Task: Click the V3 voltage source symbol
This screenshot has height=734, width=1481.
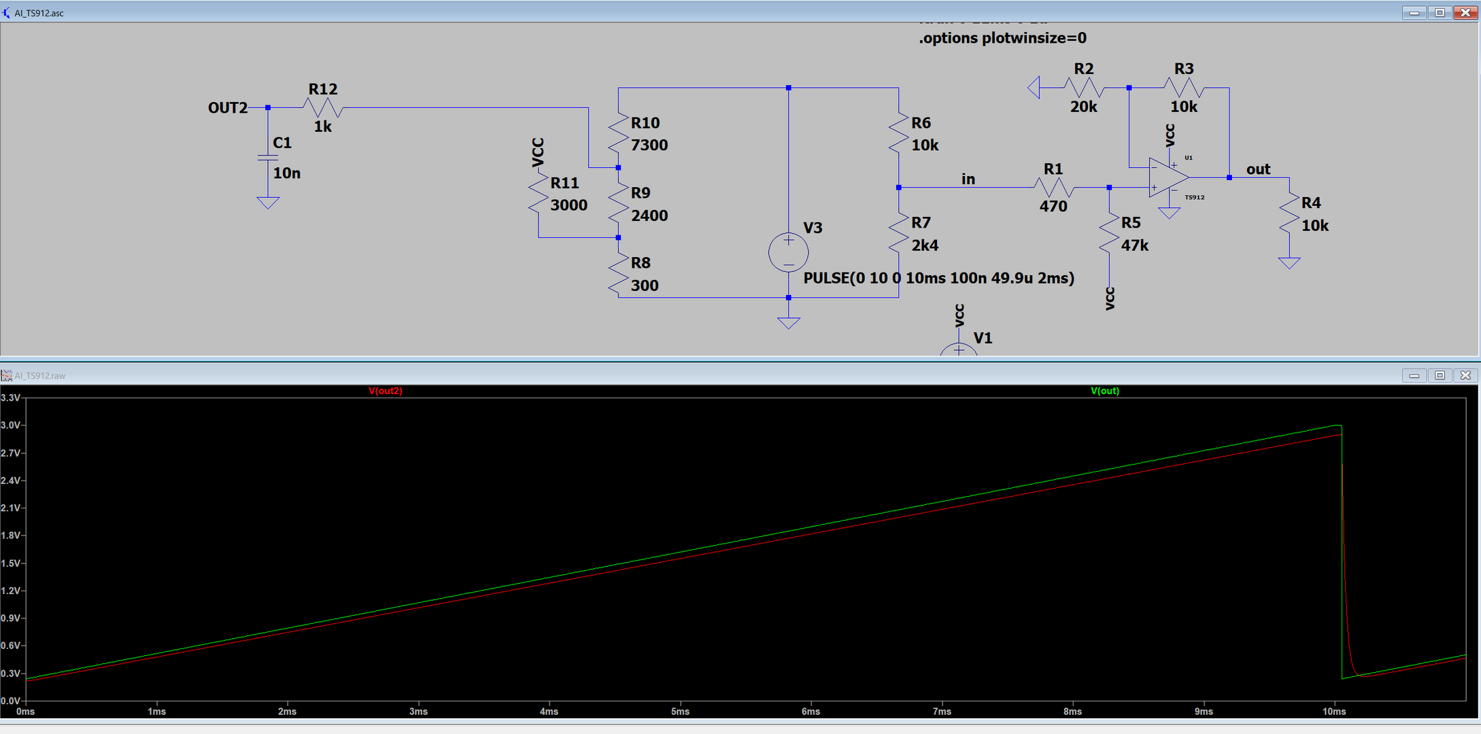Action: click(788, 252)
